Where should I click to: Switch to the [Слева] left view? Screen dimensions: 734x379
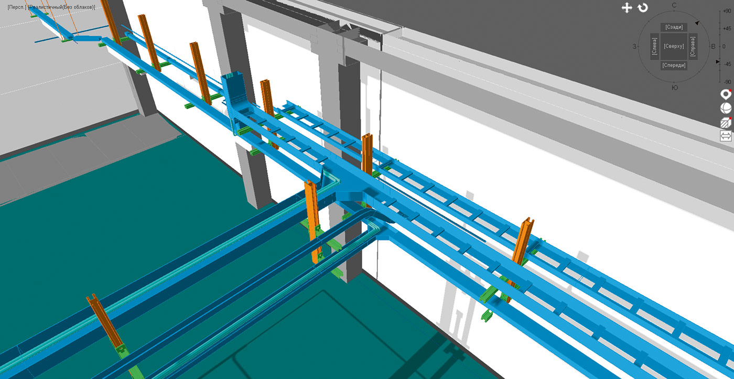coord(654,47)
